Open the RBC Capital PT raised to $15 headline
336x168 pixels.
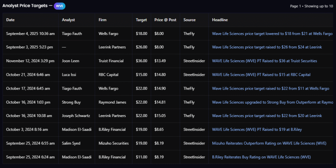click(x=261, y=75)
